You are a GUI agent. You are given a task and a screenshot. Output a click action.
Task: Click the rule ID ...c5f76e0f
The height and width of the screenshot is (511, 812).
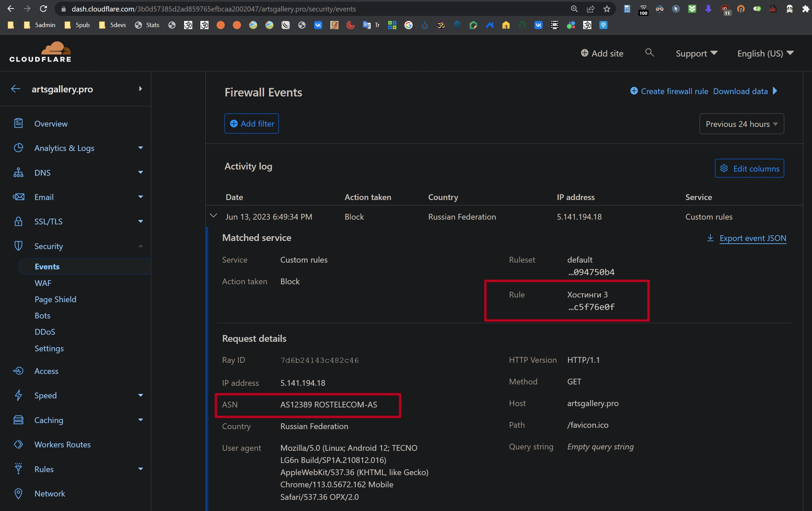point(591,307)
